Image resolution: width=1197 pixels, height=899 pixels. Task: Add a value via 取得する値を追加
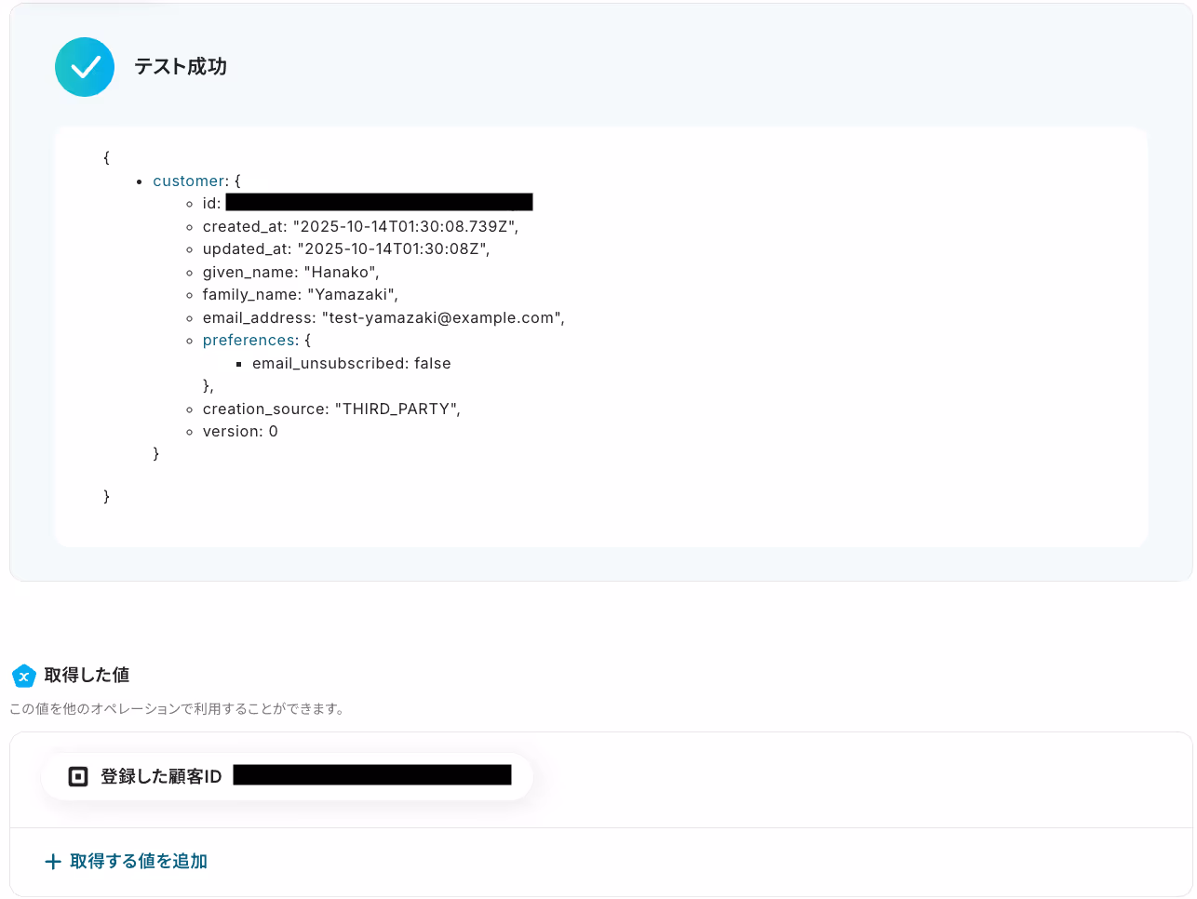coord(127,862)
